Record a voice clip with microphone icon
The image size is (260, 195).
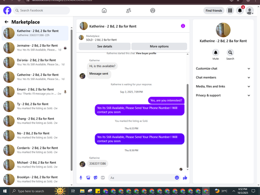[x=81, y=178]
